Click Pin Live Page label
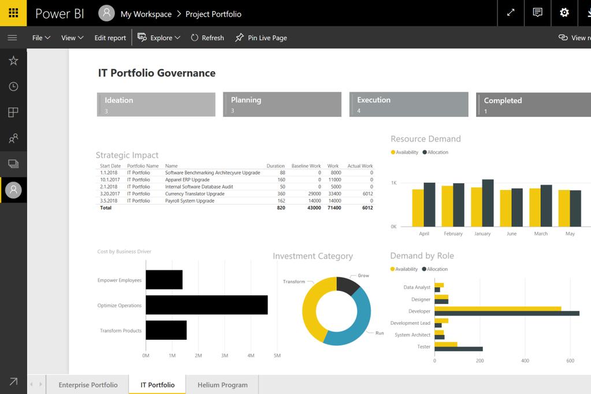The height and width of the screenshot is (394, 591). pyautogui.click(x=267, y=38)
